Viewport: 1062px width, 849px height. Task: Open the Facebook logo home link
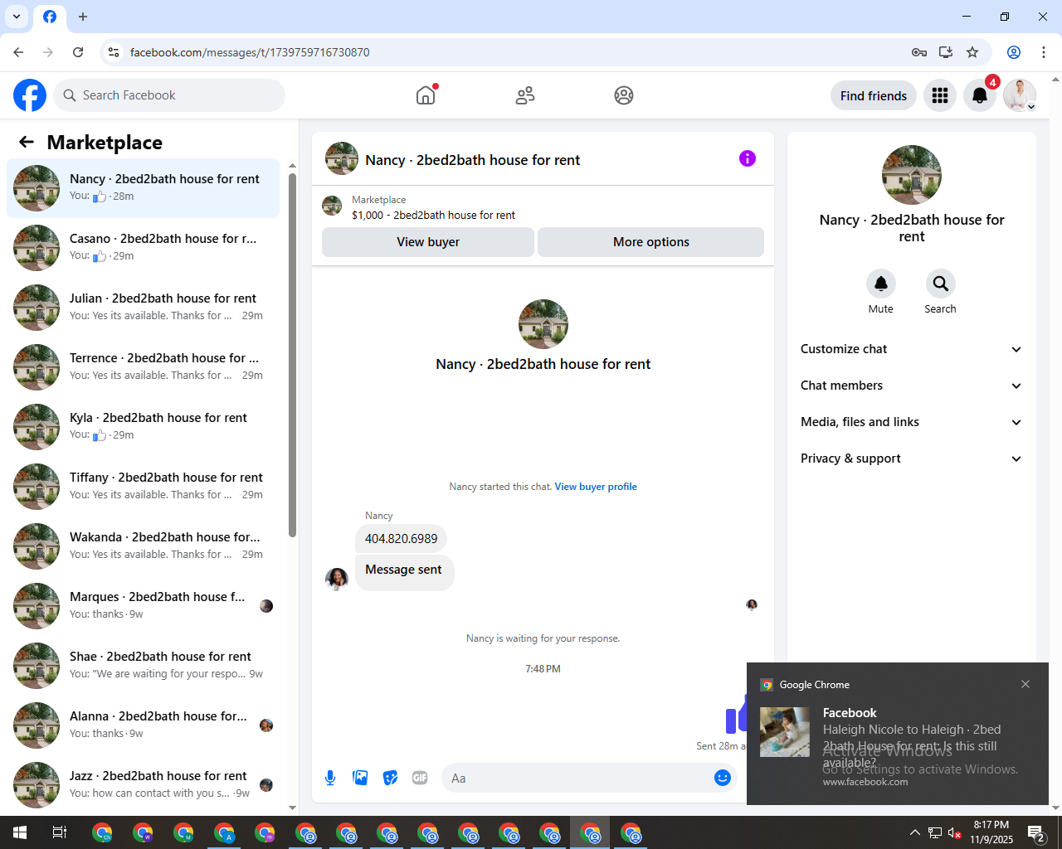[x=30, y=95]
